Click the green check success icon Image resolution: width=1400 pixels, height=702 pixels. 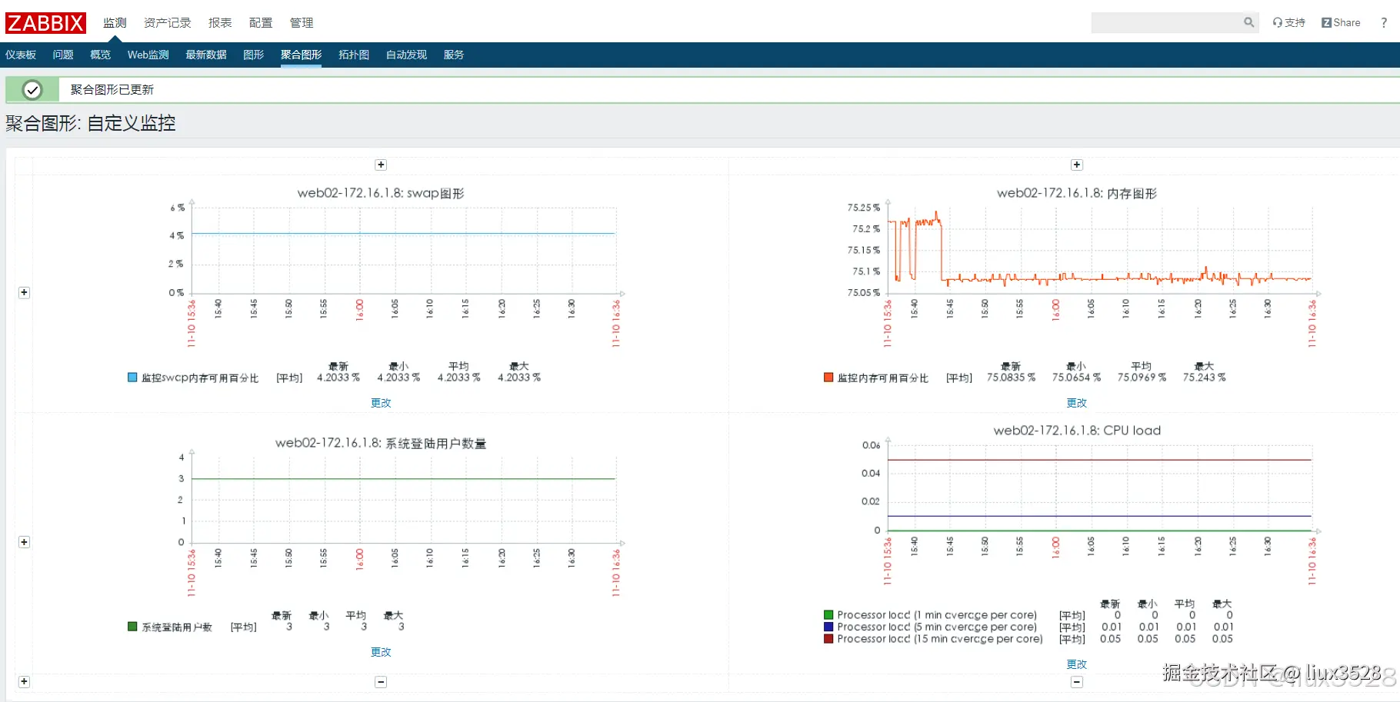point(32,90)
